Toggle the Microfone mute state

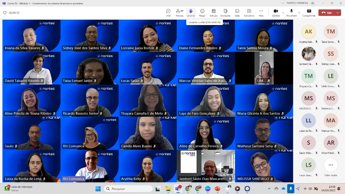coord(291,12)
